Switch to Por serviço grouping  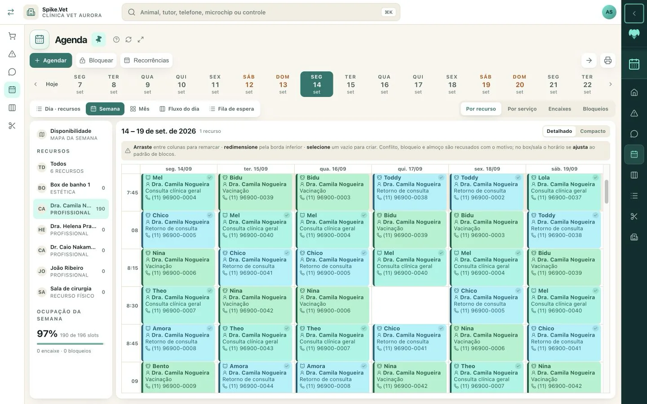click(522, 109)
